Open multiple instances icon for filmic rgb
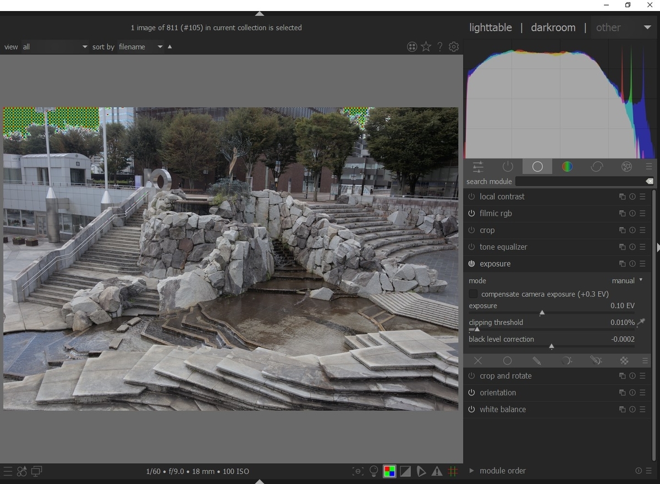 coord(622,213)
